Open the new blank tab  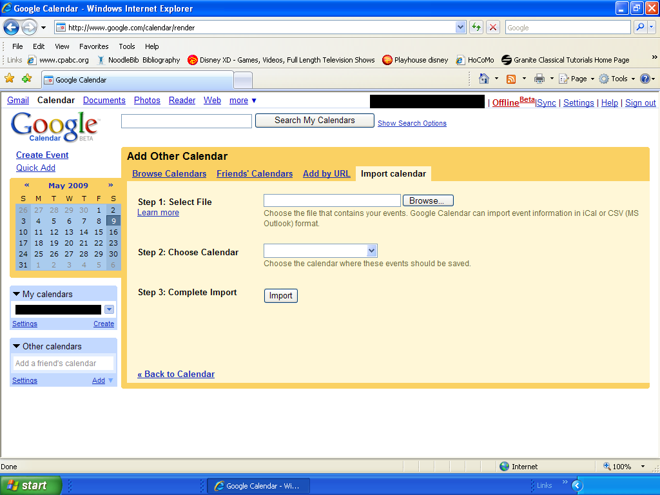coord(243,80)
